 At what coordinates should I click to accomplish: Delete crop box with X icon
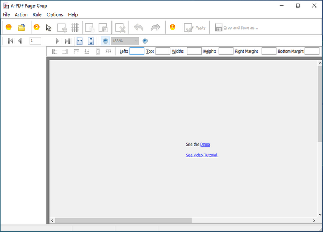click(120, 27)
